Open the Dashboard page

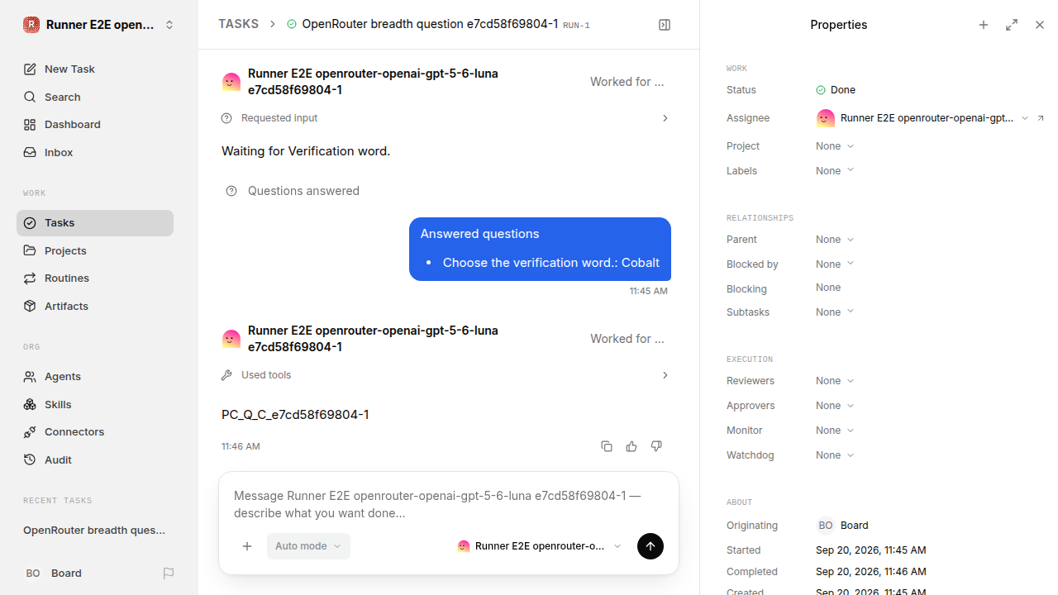click(95, 125)
